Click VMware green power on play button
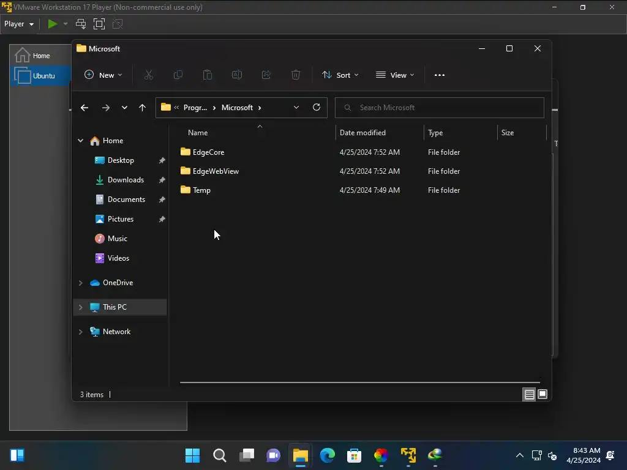This screenshot has width=627, height=470. pyautogui.click(x=53, y=24)
